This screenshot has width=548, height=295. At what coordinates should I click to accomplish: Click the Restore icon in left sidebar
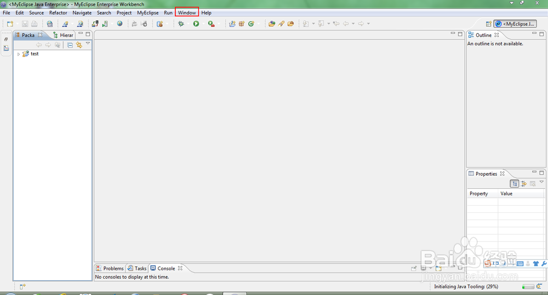[6, 39]
